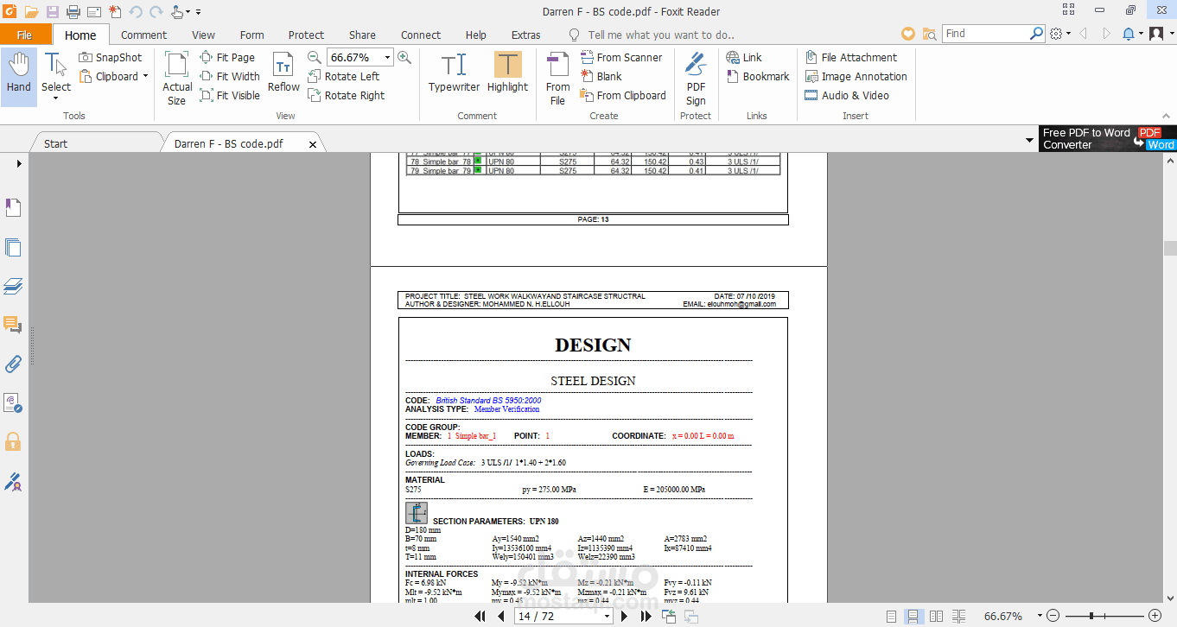
Task: Open the Typewriter comment tool
Action: (454, 73)
